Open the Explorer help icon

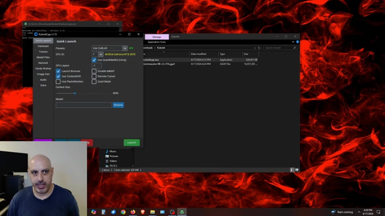coord(298,42)
